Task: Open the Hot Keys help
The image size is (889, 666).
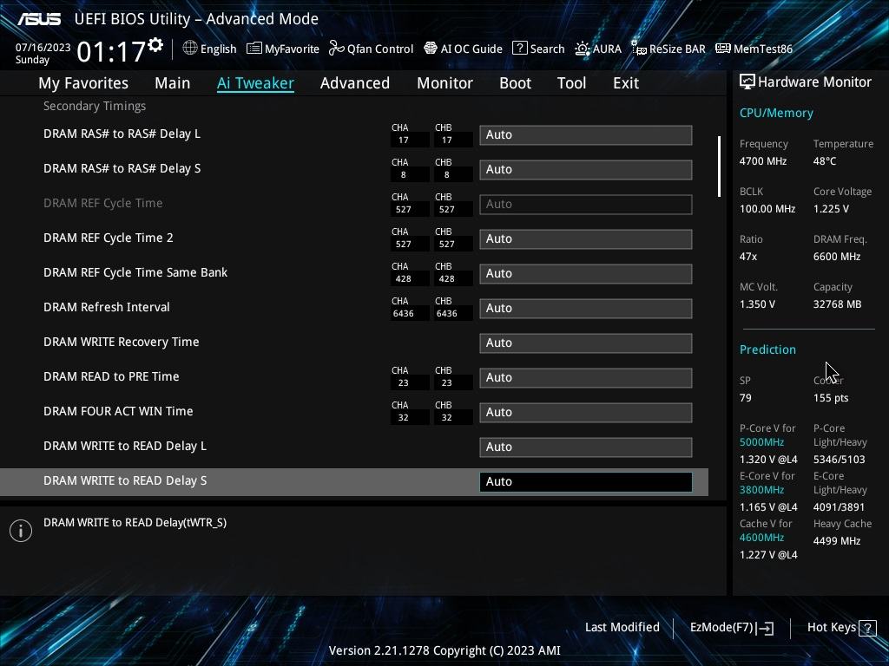Action: 841,628
